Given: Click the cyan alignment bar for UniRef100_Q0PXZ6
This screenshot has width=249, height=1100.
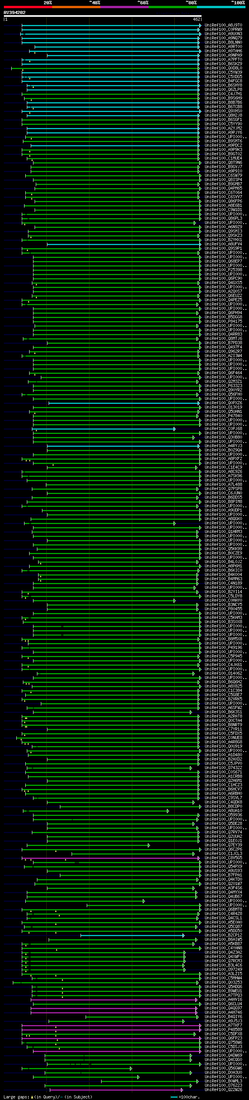Looking at the screenshot, I should (x=124, y=403).
